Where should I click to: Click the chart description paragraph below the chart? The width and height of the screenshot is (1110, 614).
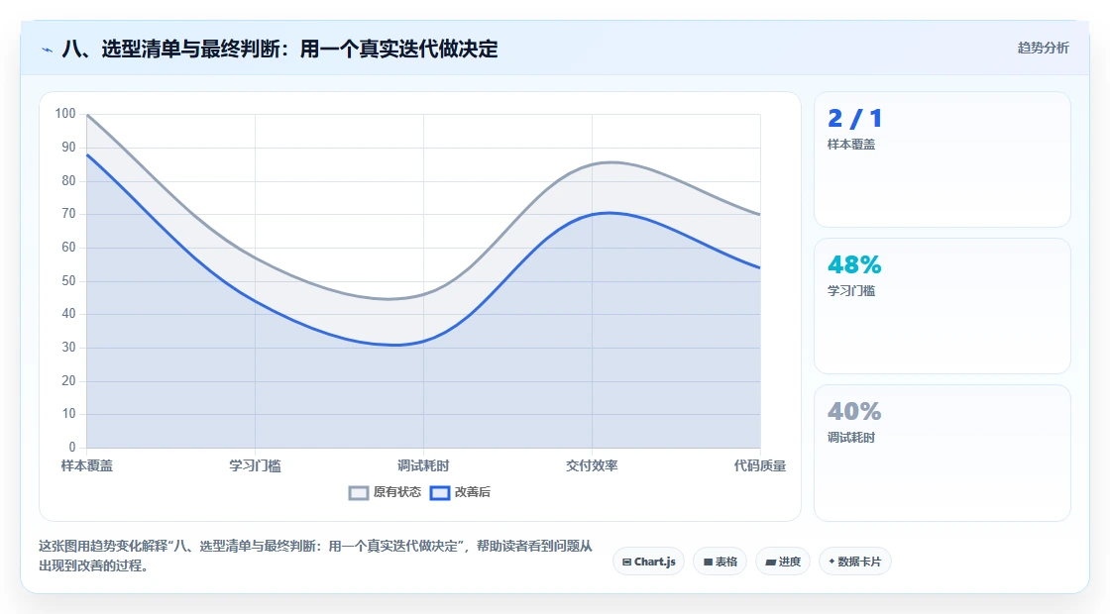pos(316,556)
